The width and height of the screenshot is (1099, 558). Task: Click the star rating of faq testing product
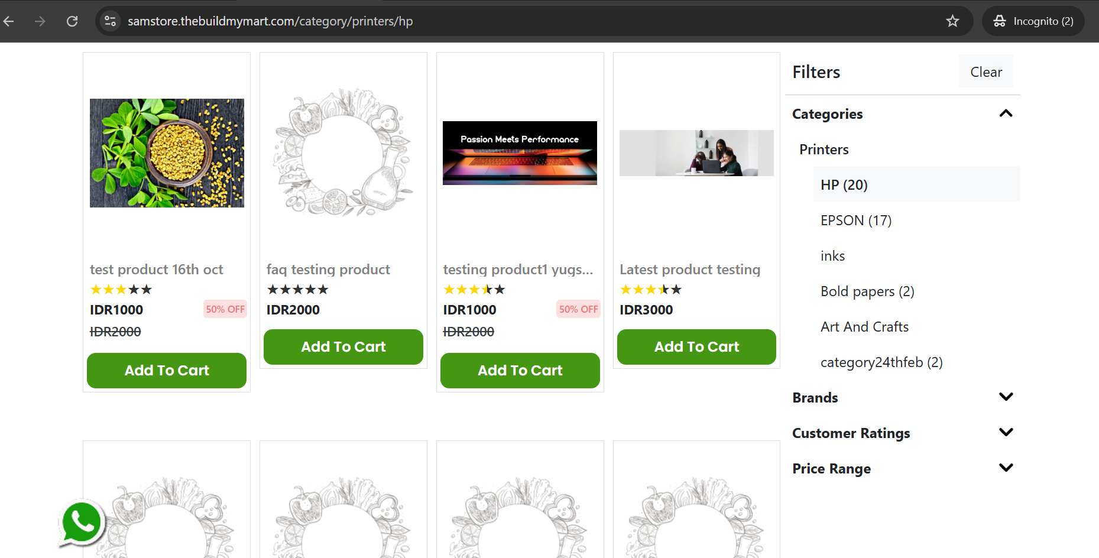pos(298,290)
